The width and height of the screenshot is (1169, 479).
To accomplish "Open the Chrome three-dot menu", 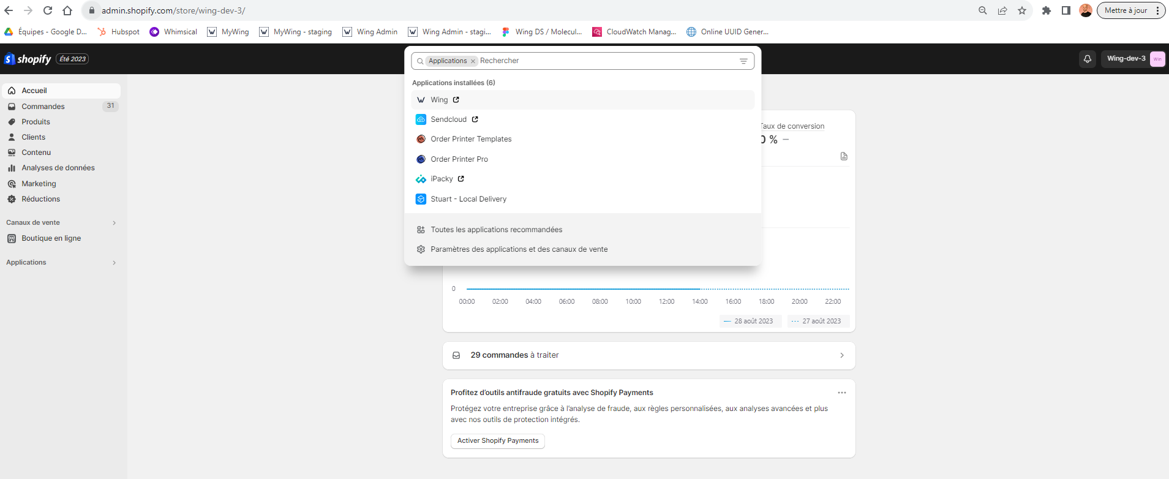I will click(x=1157, y=10).
